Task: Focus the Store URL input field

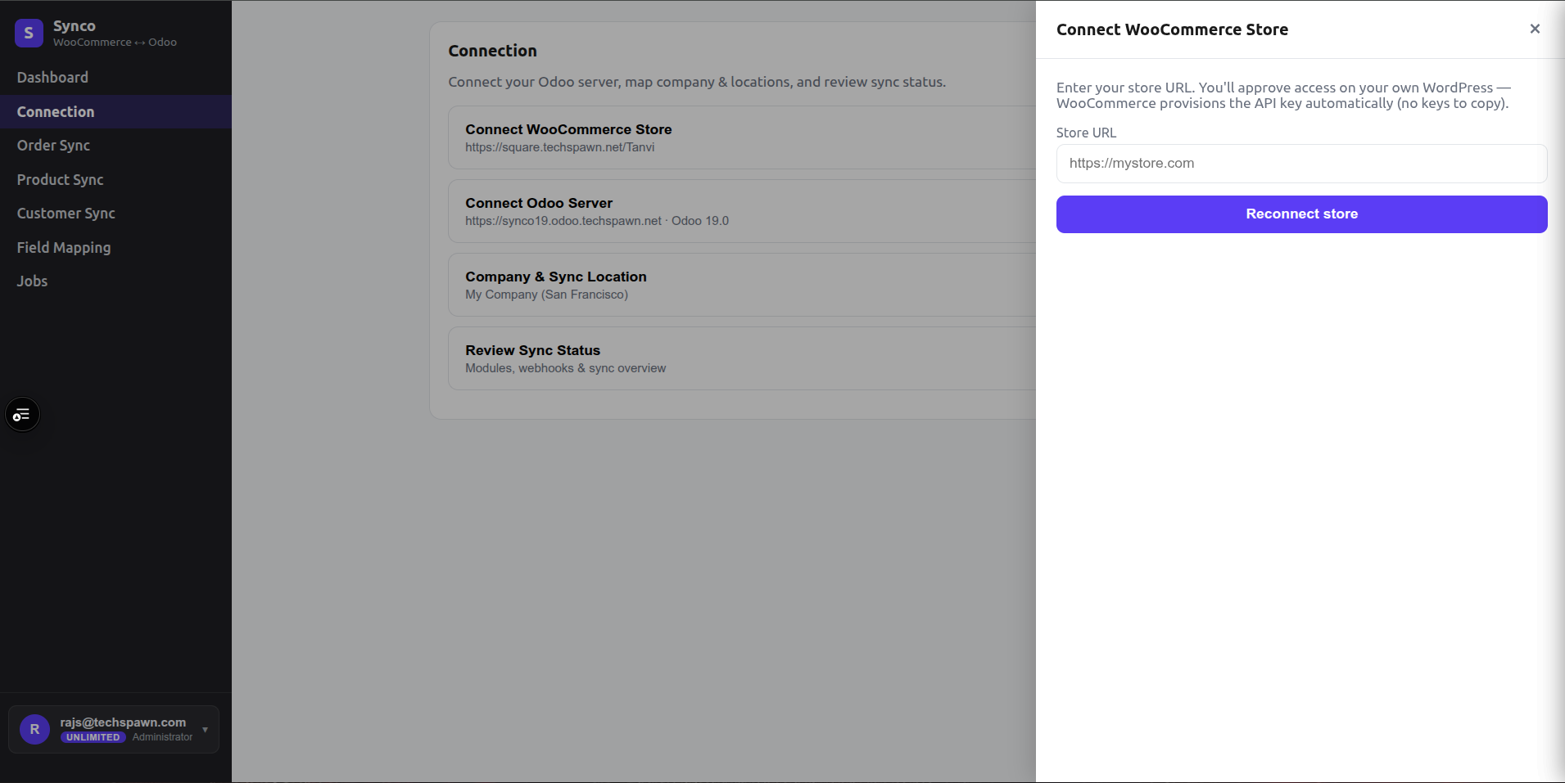Action: (x=1301, y=164)
